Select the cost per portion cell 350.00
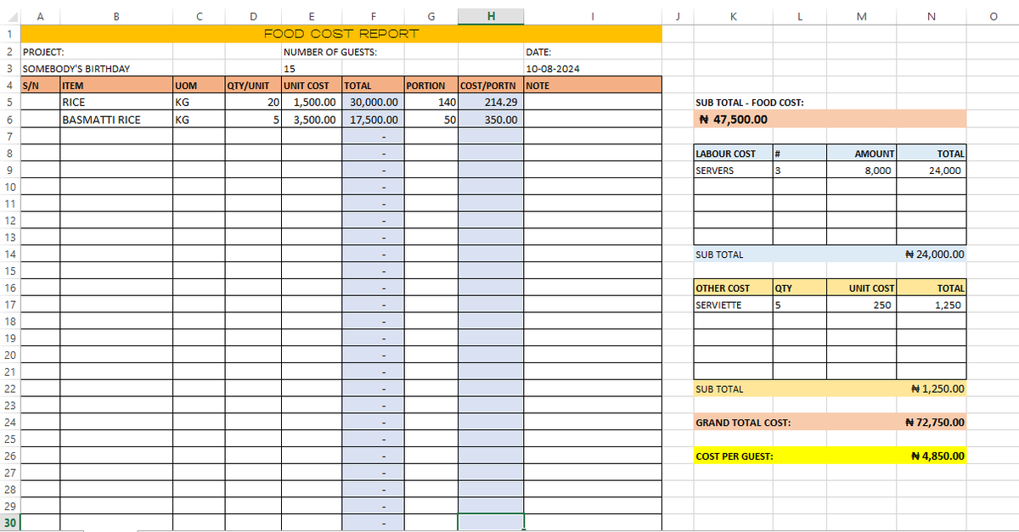Viewport: 1019px width, 532px height. pos(491,119)
